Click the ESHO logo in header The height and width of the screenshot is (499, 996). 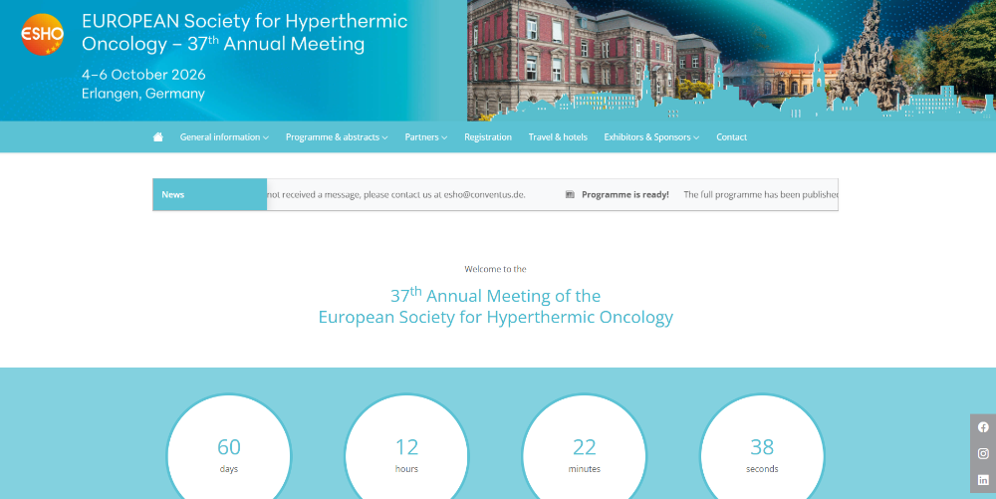42,34
